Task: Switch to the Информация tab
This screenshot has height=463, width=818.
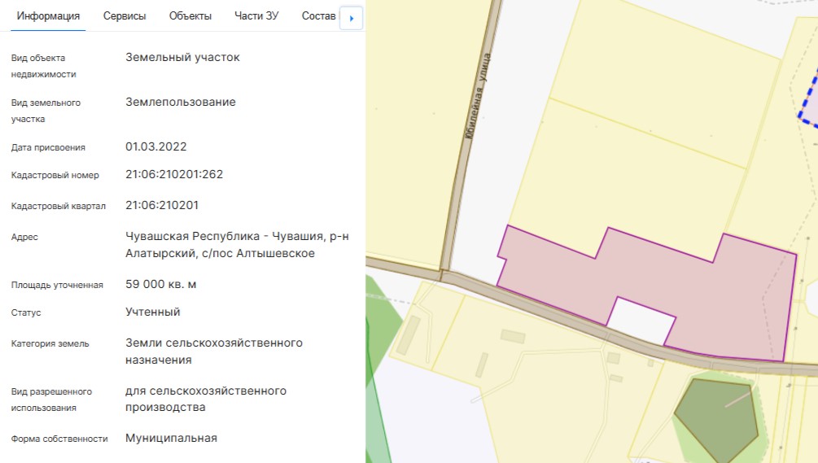Action: click(x=48, y=16)
